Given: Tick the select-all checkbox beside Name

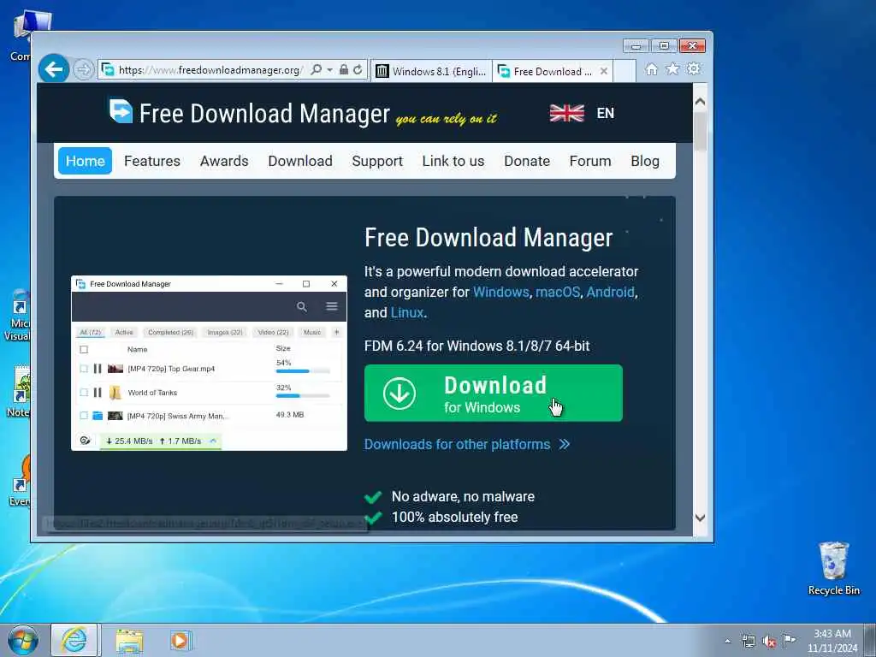Looking at the screenshot, I should click(84, 350).
